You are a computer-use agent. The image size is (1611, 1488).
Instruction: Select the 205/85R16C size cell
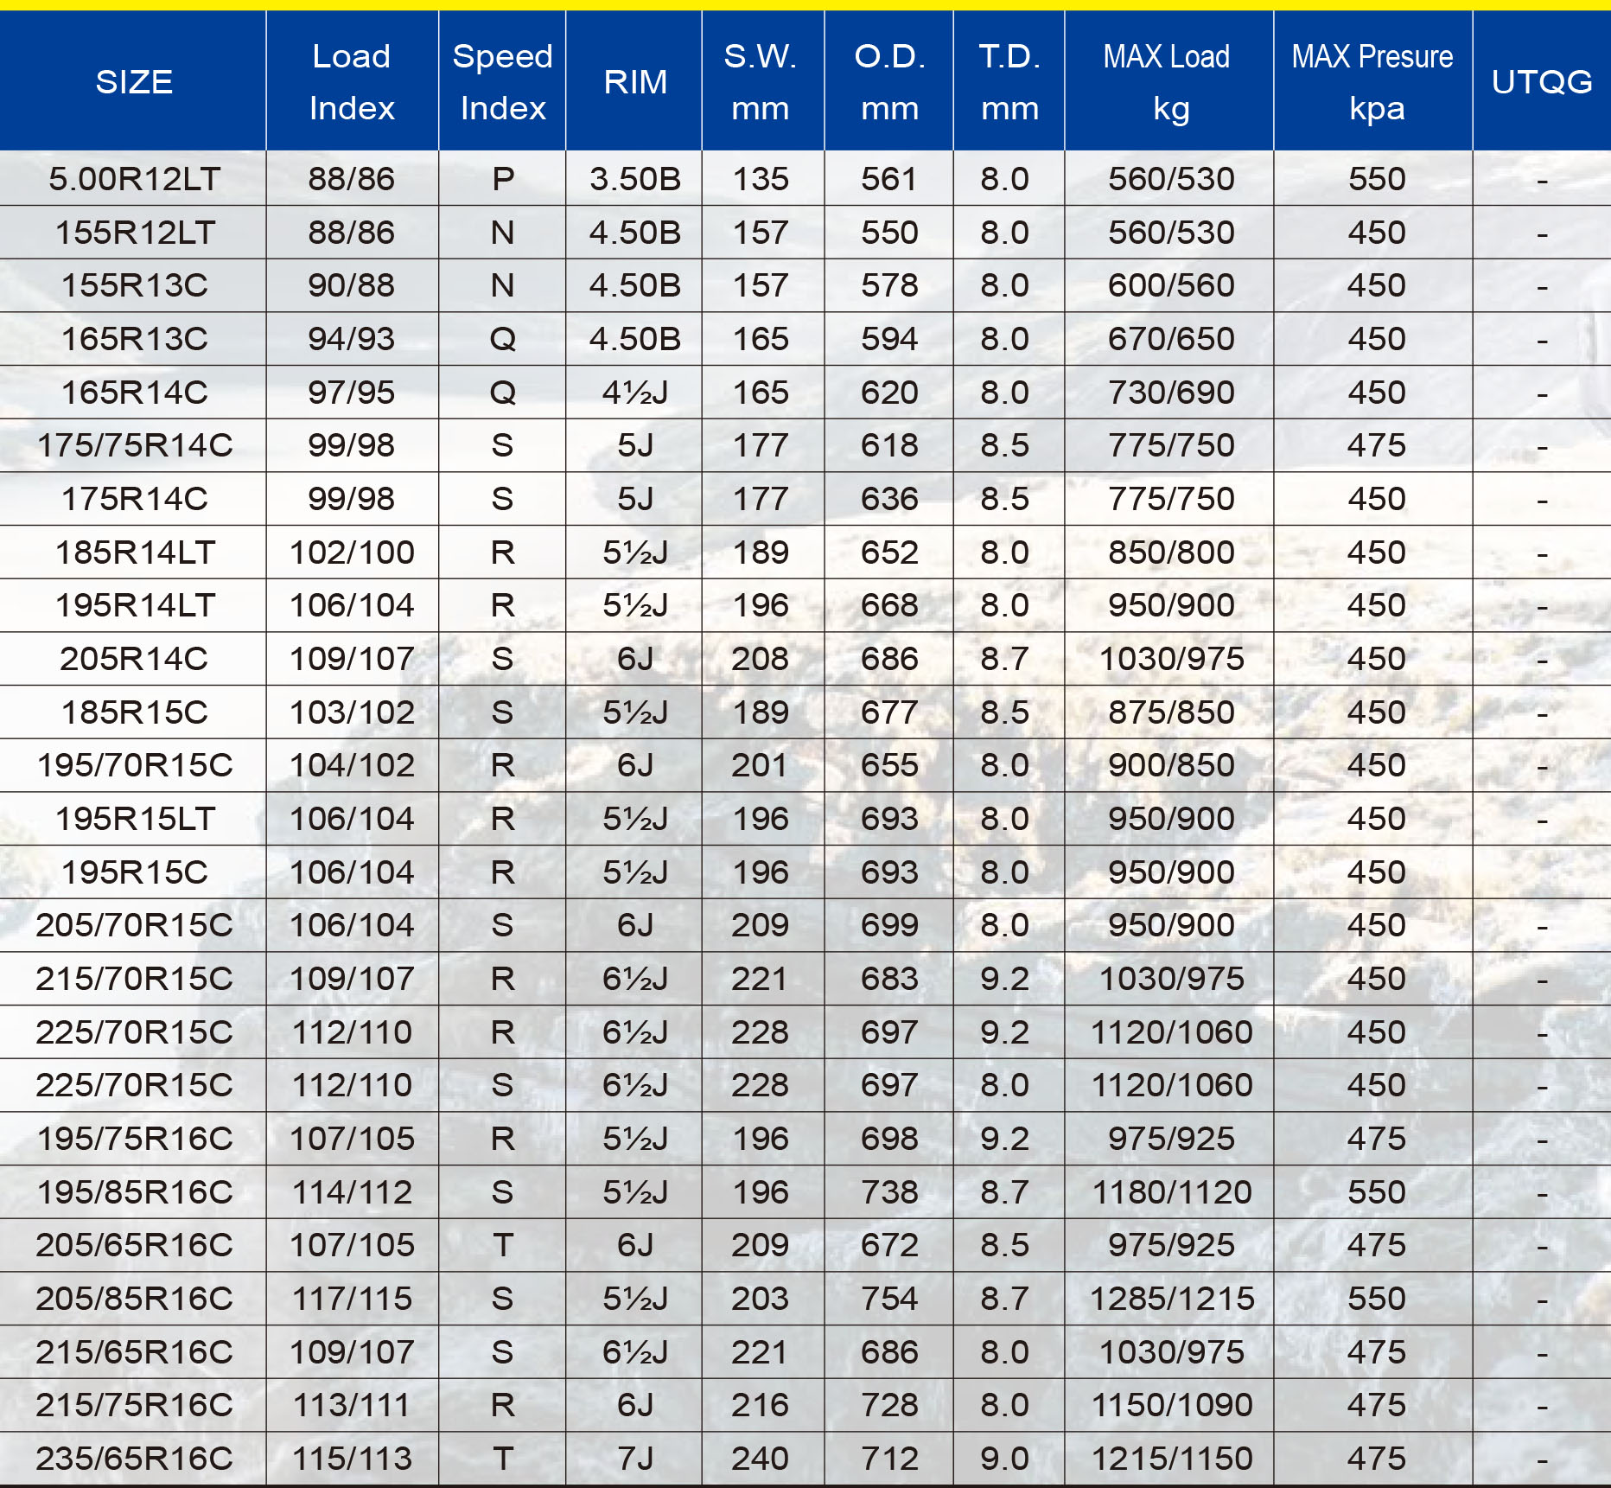click(135, 1299)
